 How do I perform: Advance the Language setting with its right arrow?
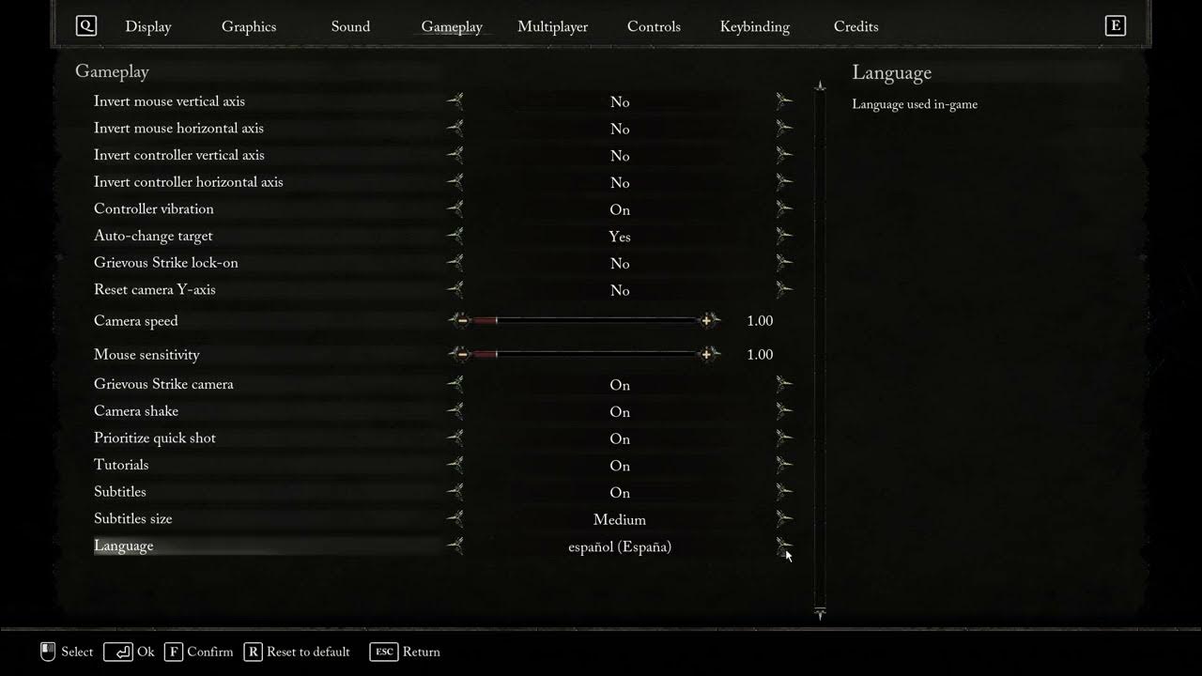coord(784,544)
